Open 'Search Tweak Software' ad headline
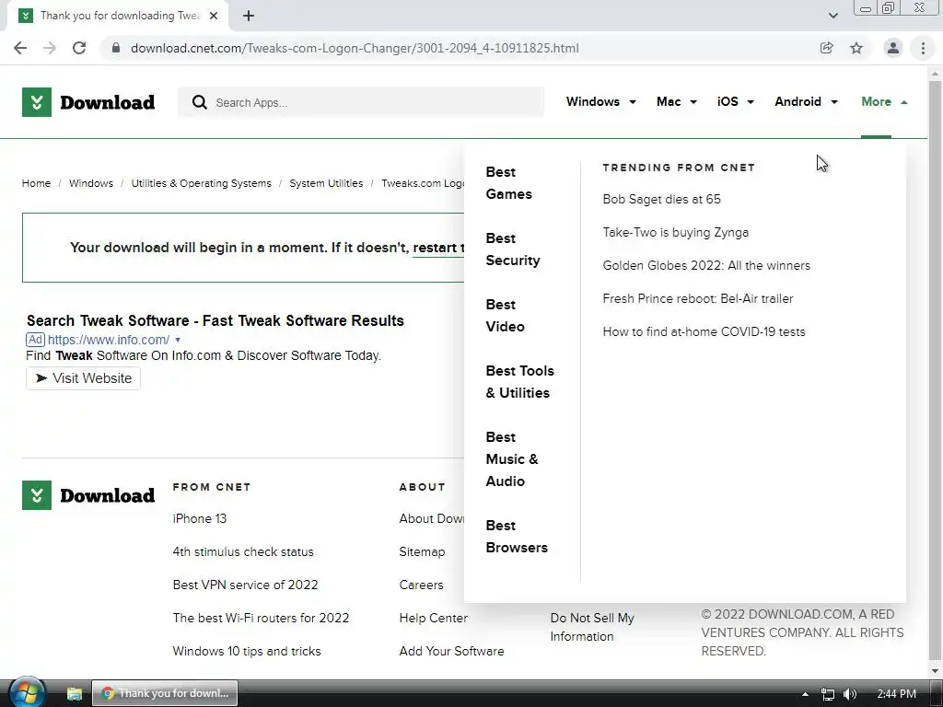 tap(215, 320)
